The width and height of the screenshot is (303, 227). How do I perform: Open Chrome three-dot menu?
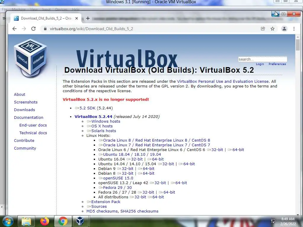pos(294,29)
